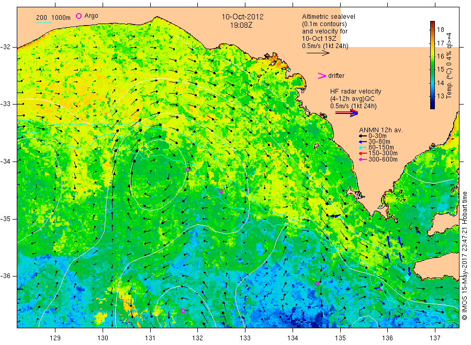Click the blue 30-80m ANMN legend arrow
Viewport: 471px width, 345px height.
(363, 142)
